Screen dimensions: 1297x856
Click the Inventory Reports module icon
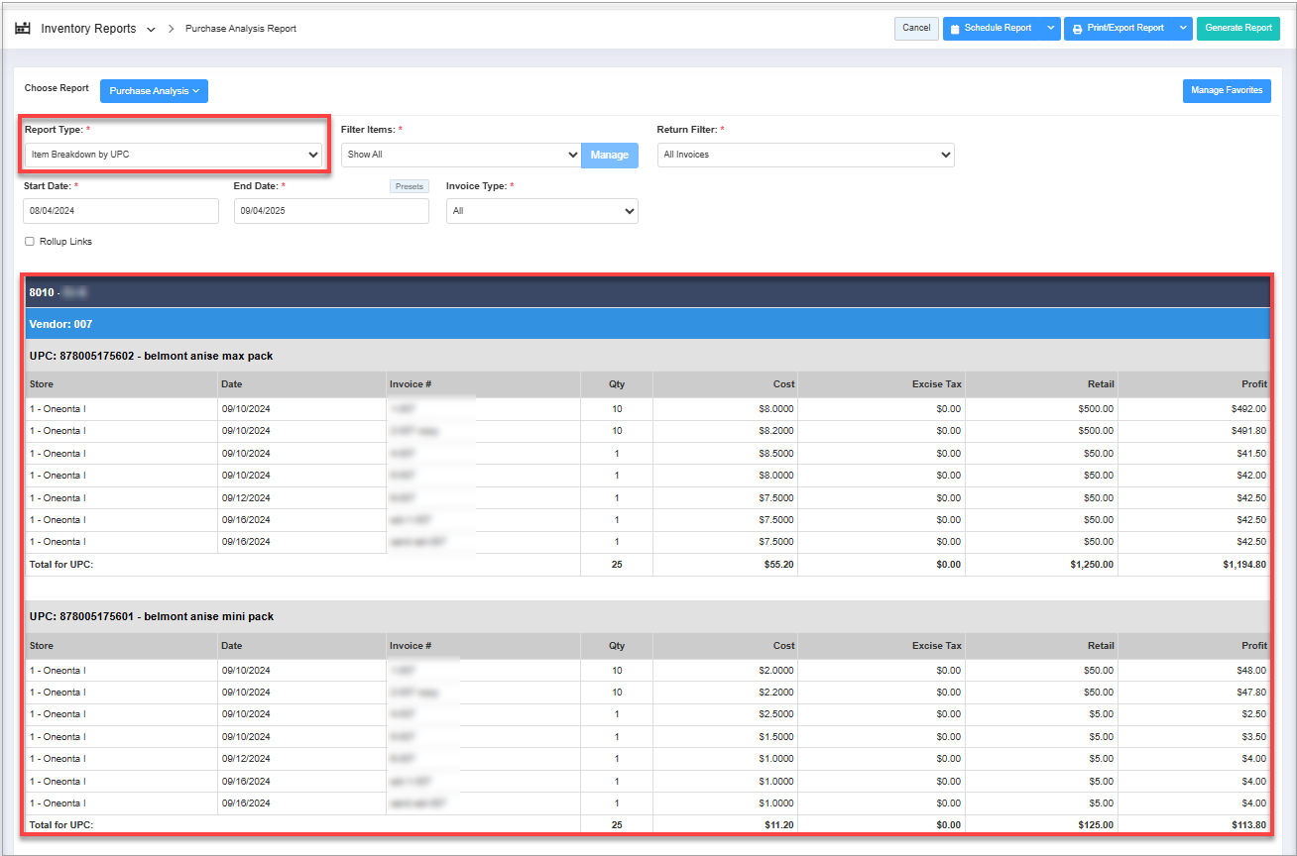[x=22, y=29]
